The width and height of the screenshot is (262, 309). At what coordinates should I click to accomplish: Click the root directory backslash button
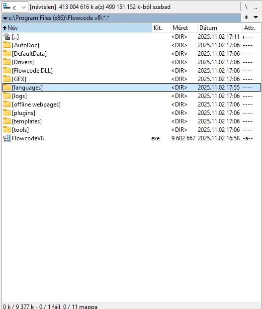(246, 7)
